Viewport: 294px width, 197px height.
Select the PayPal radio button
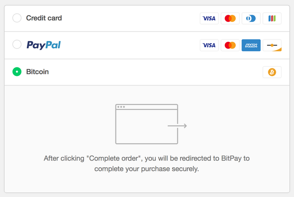pyautogui.click(x=17, y=44)
